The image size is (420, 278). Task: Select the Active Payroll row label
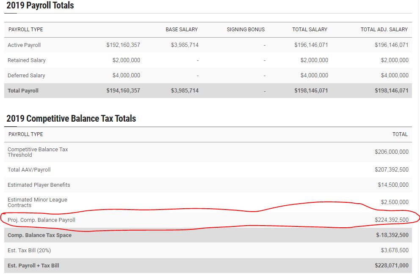24,45
